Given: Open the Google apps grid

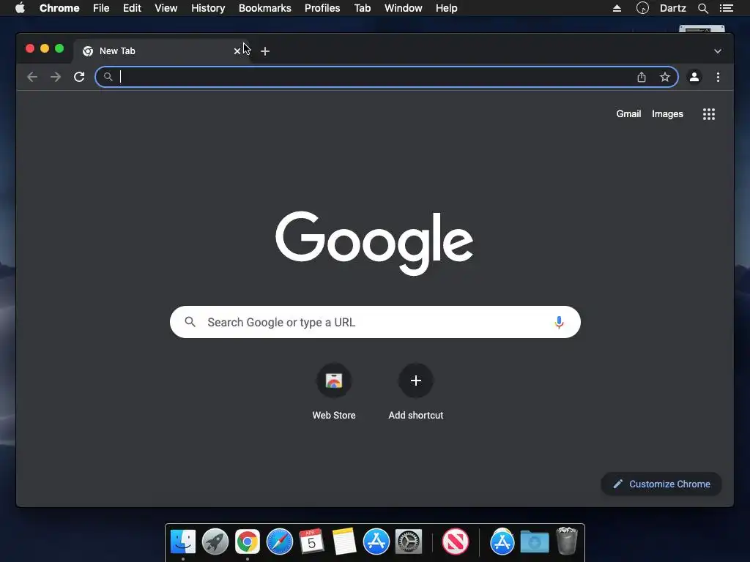Looking at the screenshot, I should [x=708, y=114].
